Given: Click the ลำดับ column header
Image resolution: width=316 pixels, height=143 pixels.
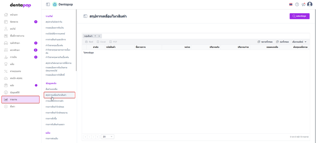Looking at the screenshot, I should 95,47.
